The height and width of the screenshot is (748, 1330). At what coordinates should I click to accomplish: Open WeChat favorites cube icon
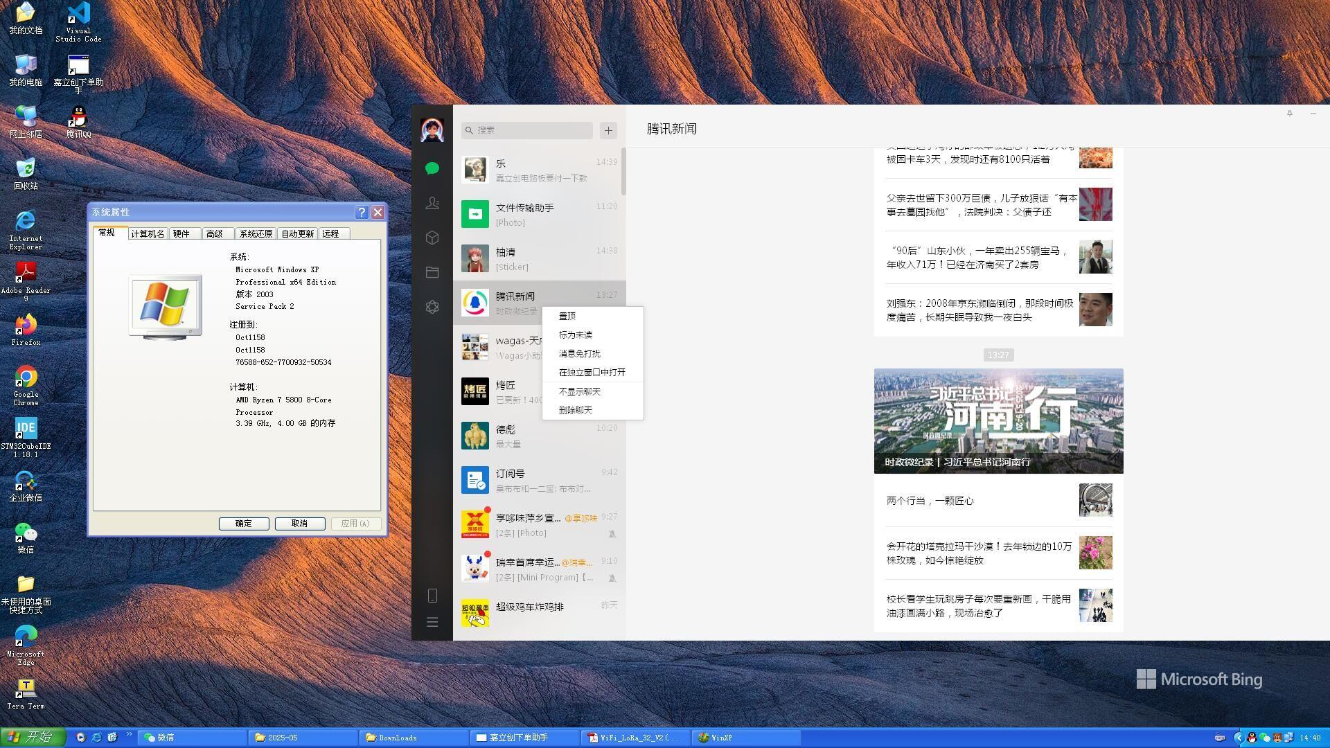tap(432, 238)
